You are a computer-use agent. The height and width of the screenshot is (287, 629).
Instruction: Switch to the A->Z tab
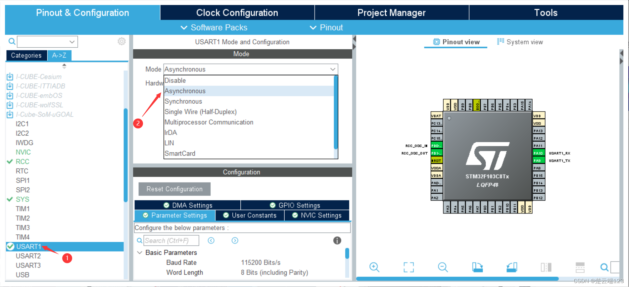(x=59, y=55)
